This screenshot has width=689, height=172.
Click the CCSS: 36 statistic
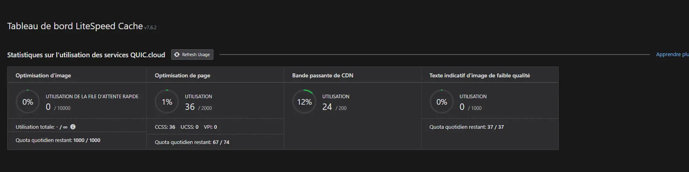click(165, 127)
